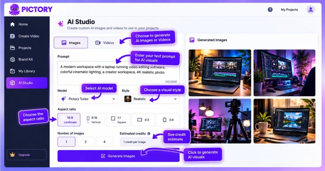Screen dimensions: 325x171
Task: Click the Upgrade crown icon
Action: (x=12, y=154)
